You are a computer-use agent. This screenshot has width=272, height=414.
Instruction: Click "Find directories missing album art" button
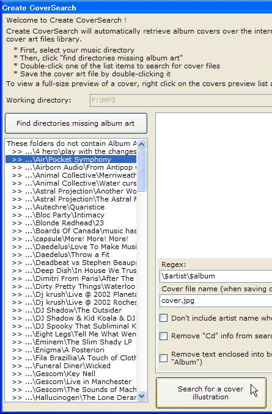point(76,123)
